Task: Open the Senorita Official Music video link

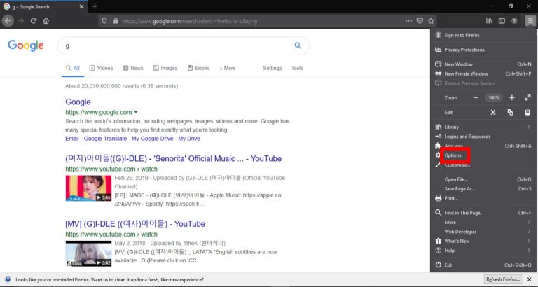Action: [173, 158]
